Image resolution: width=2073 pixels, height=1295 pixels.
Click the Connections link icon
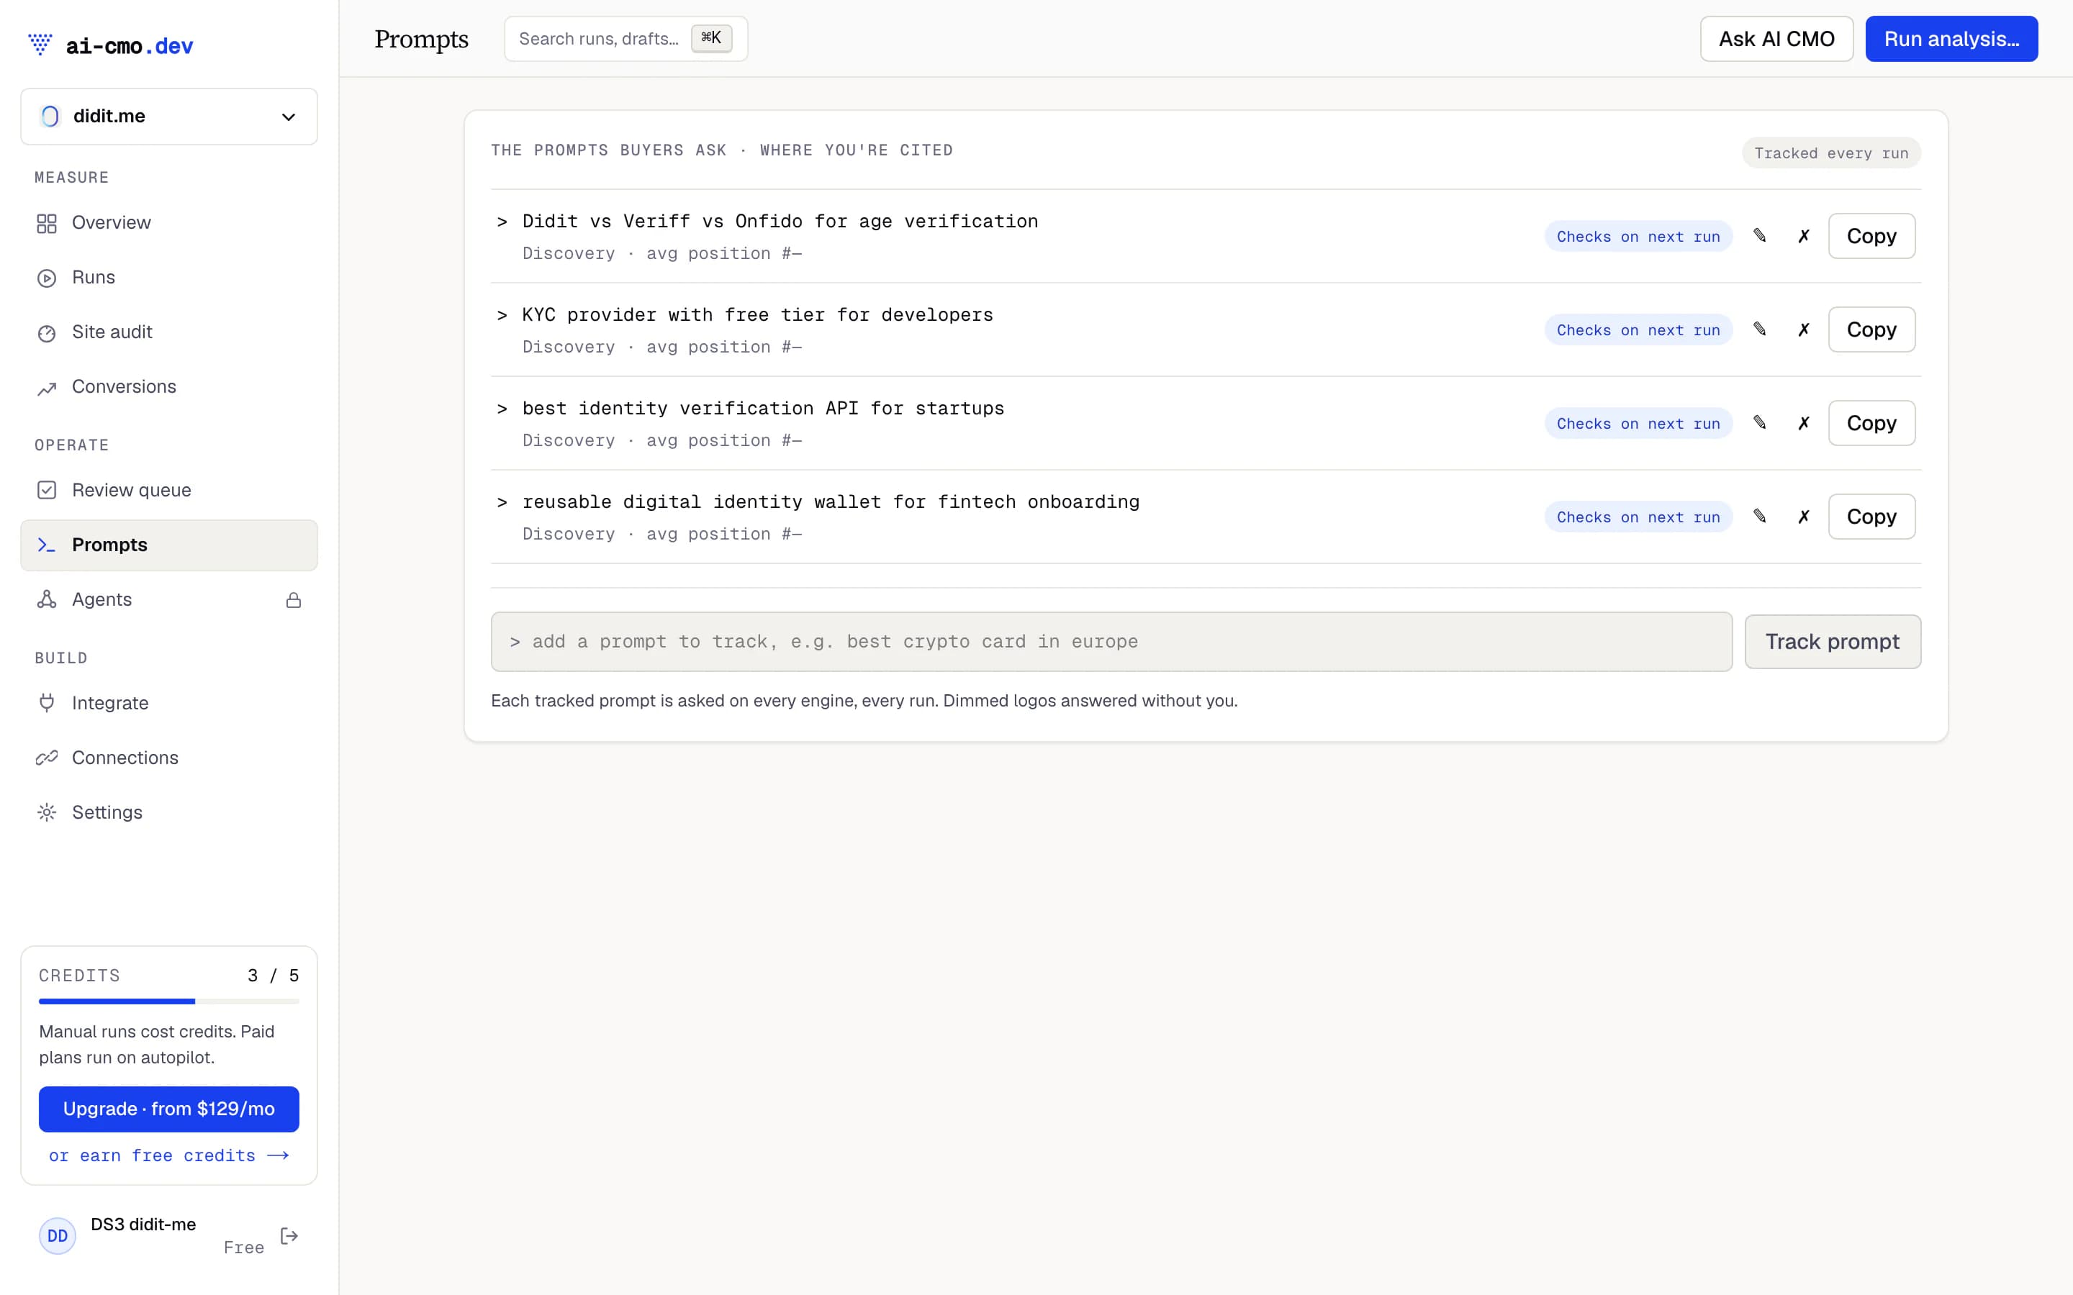47,758
